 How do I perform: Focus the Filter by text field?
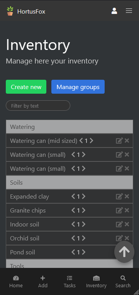click(x=38, y=106)
